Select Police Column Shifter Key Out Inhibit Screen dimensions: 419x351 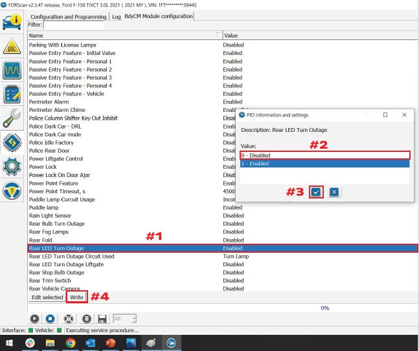(x=132, y=118)
